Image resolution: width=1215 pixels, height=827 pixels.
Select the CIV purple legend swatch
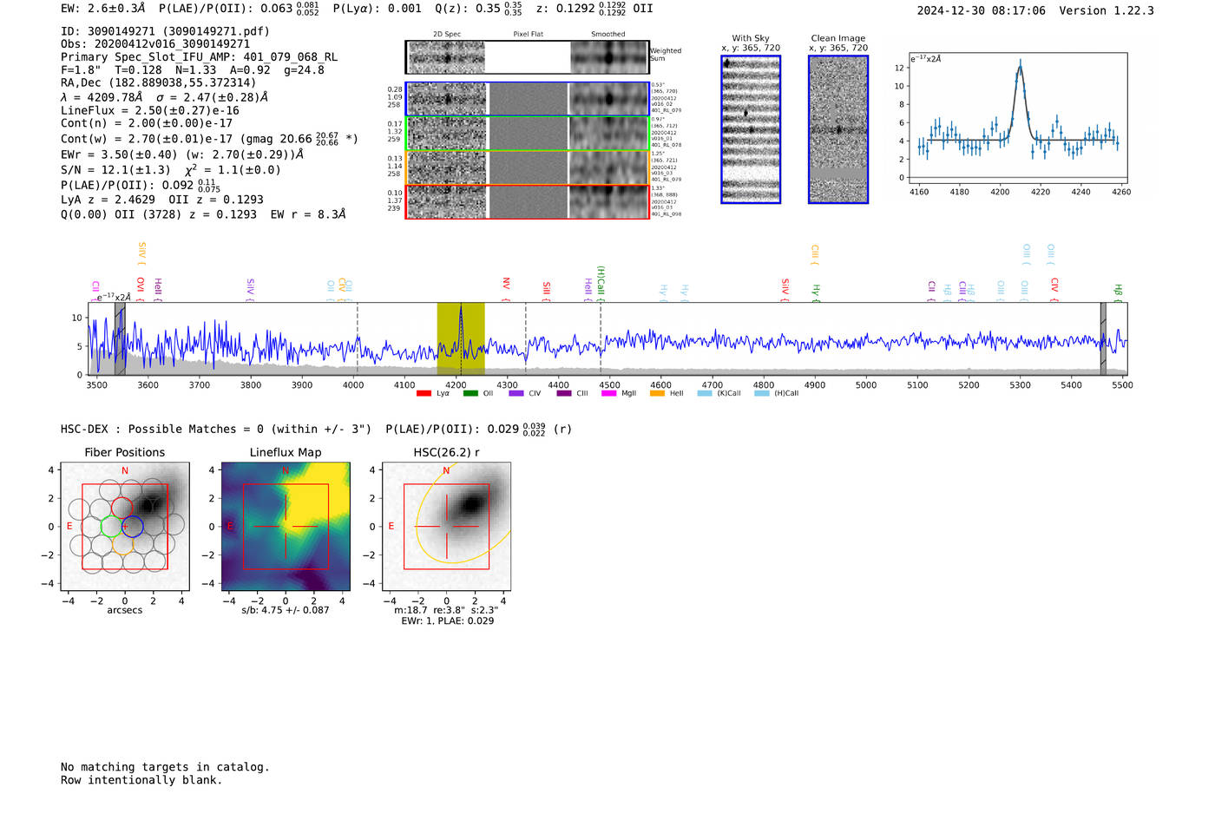[x=516, y=393]
